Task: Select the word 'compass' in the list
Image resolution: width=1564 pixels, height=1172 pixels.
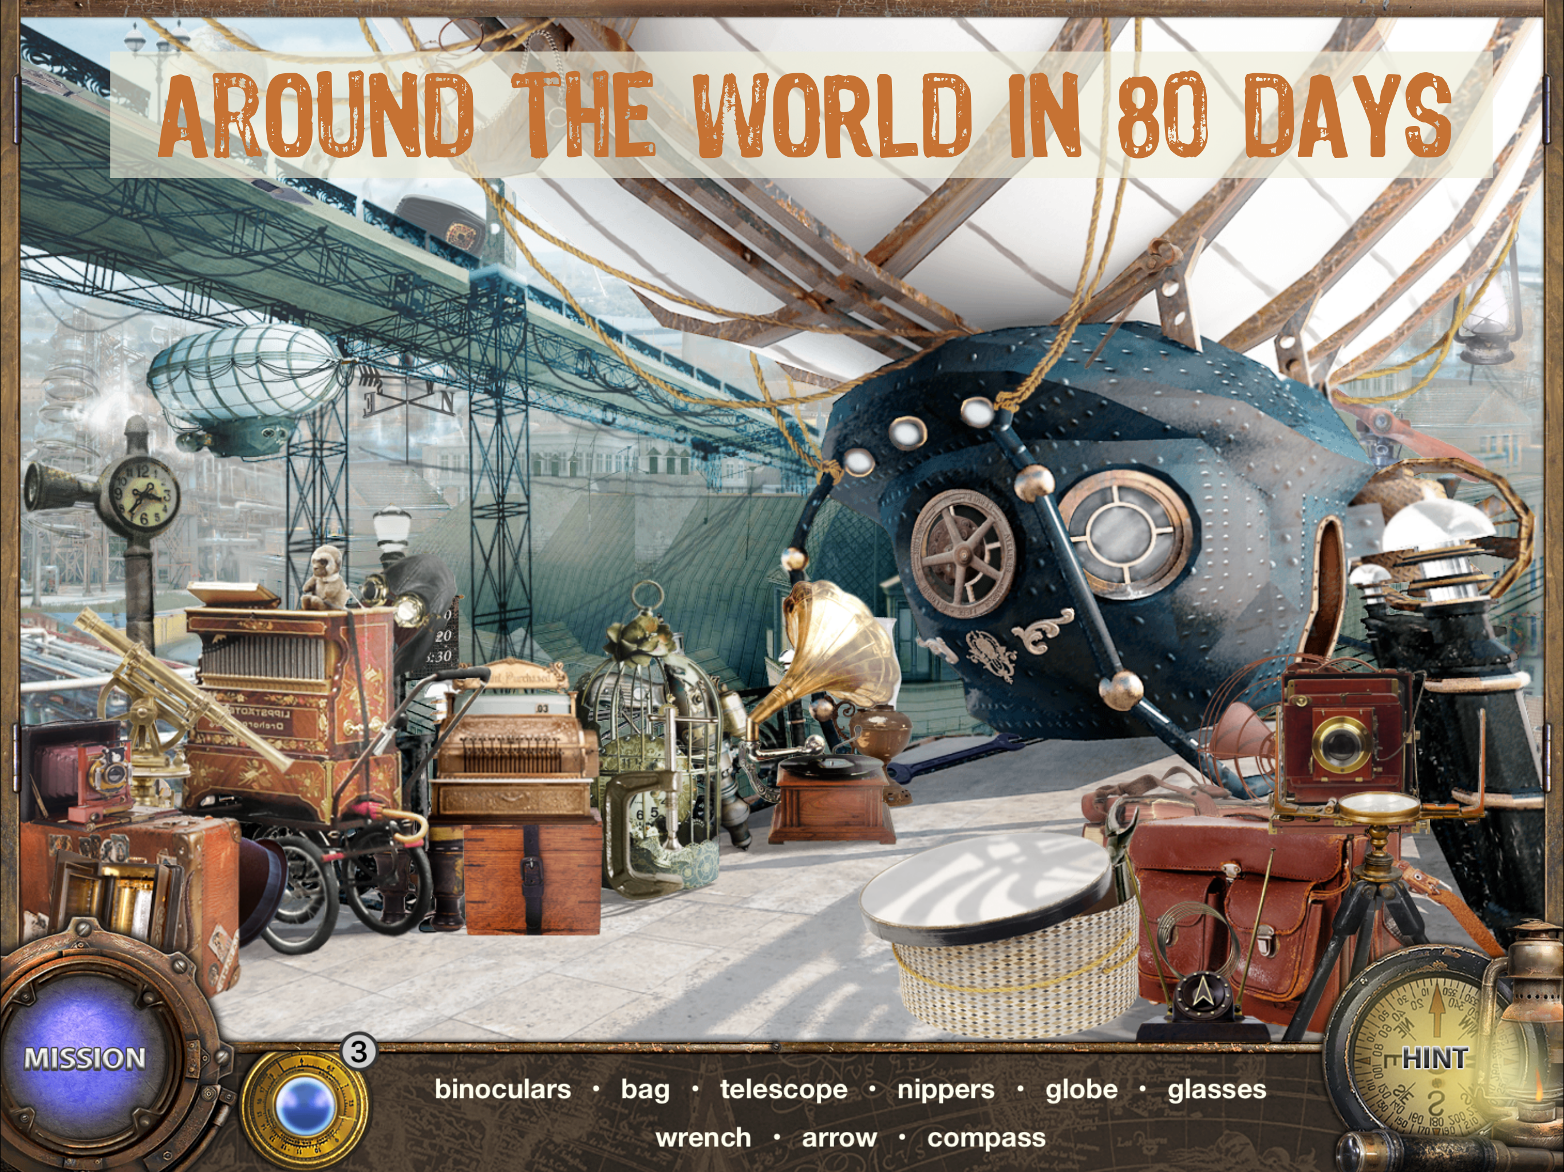Action: pyautogui.click(x=986, y=1139)
